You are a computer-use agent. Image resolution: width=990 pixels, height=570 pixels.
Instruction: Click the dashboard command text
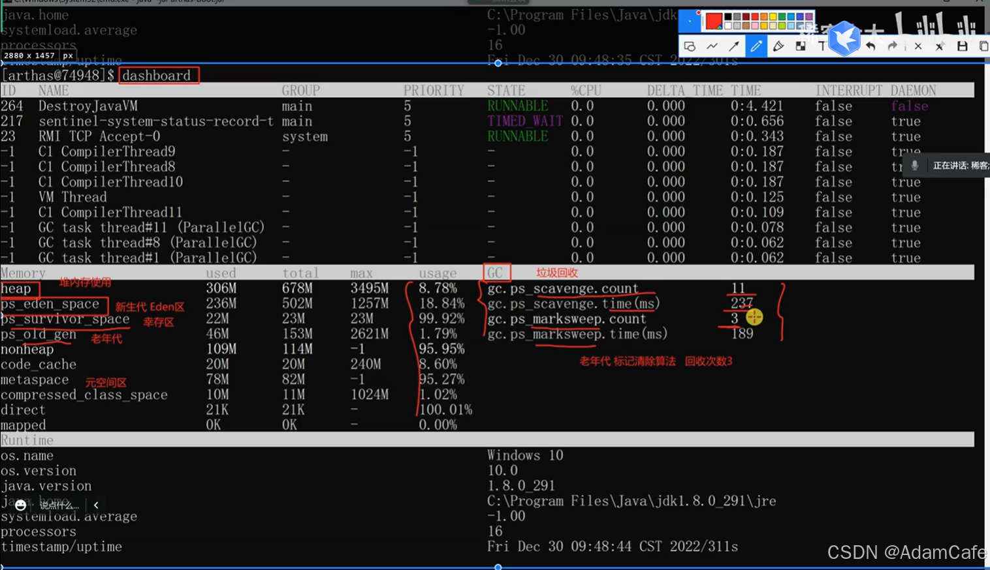click(x=157, y=76)
